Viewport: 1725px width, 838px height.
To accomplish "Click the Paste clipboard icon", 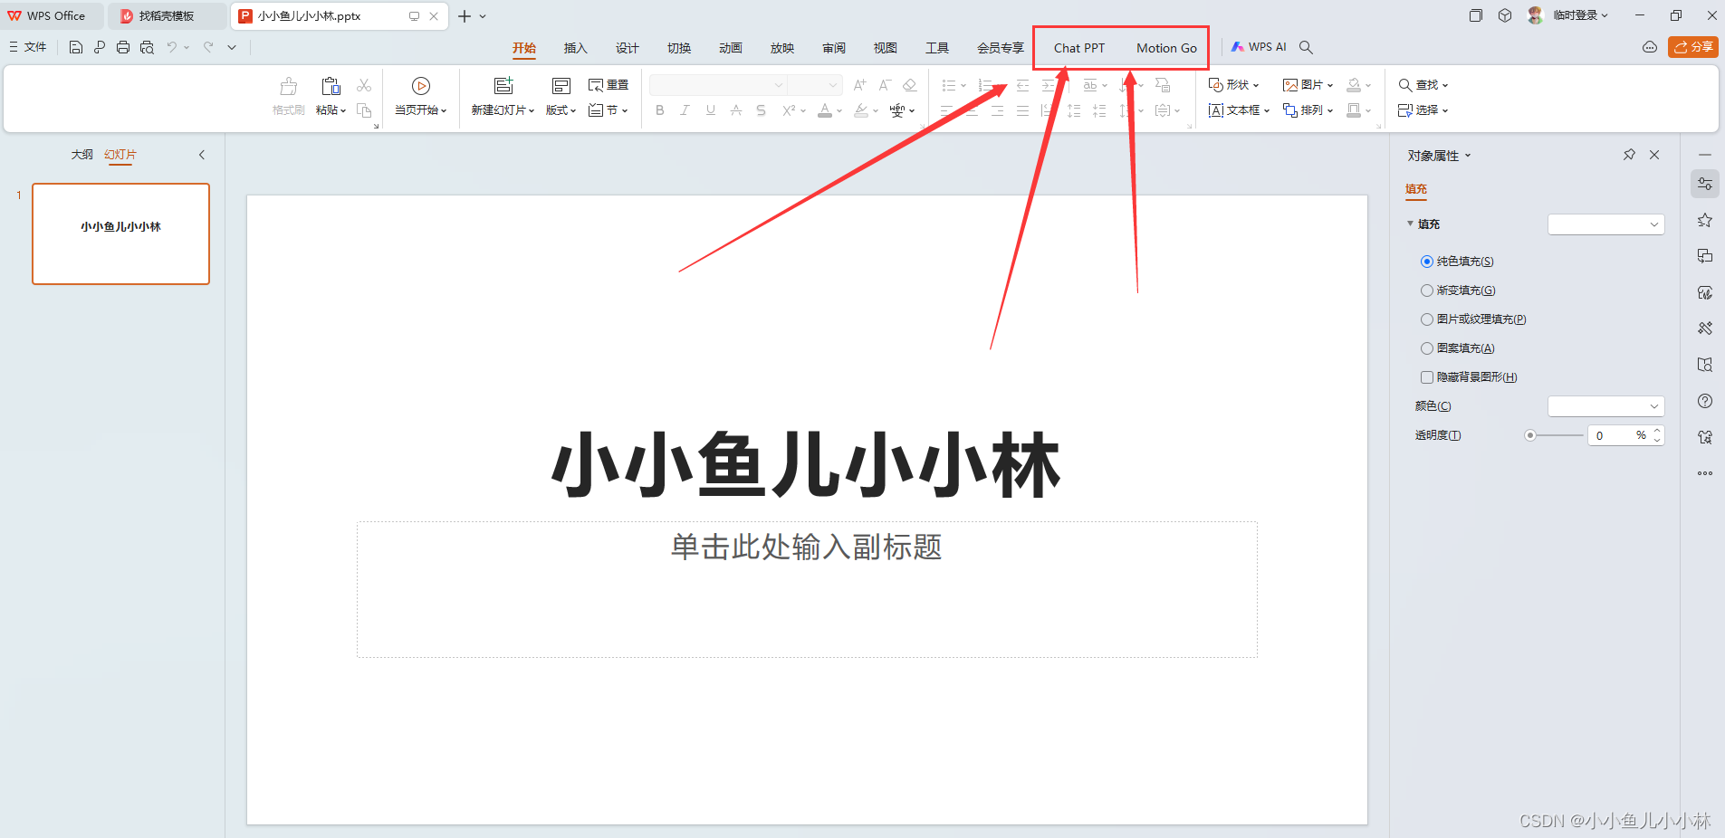I will click(x=331, y=86).
